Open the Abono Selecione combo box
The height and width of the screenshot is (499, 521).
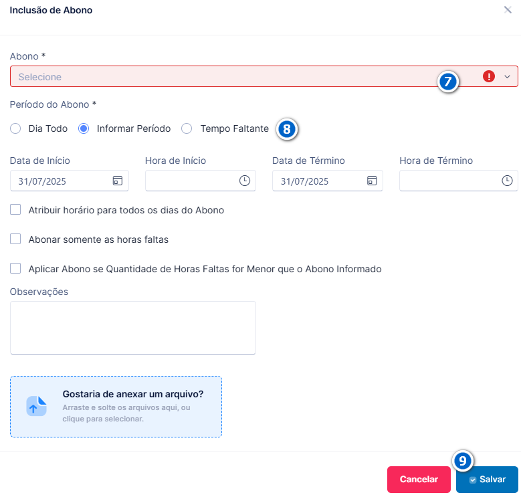(264, 76)
